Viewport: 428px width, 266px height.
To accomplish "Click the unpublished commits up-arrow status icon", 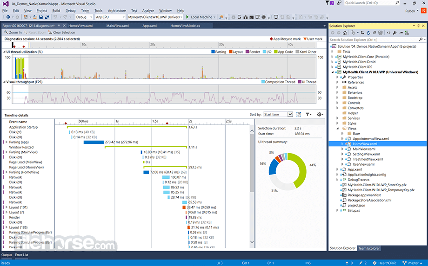I will tap(347, 263).
